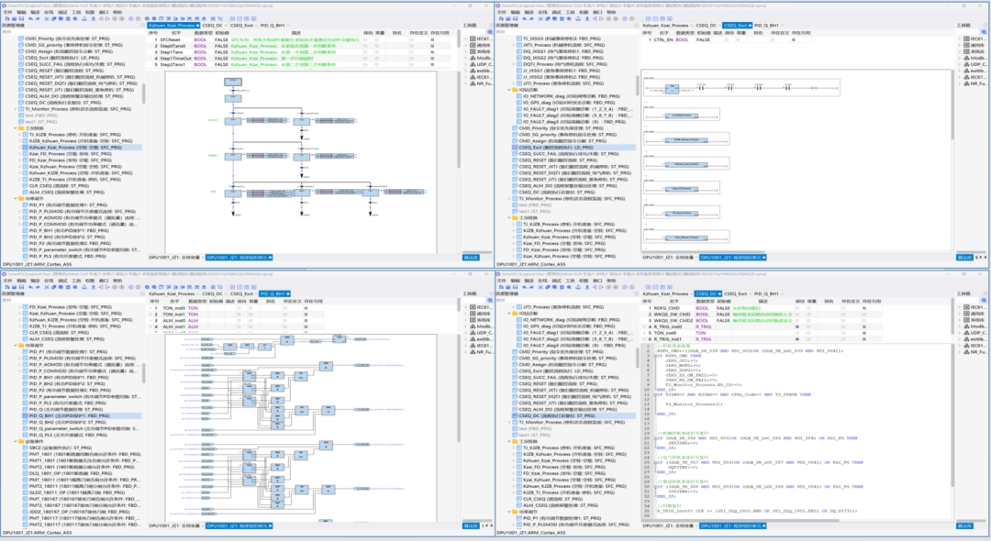
Task: Select DPU1001_JZ1 全局变量 tab in bottom-right window
Action: click(x=668, y=525)
